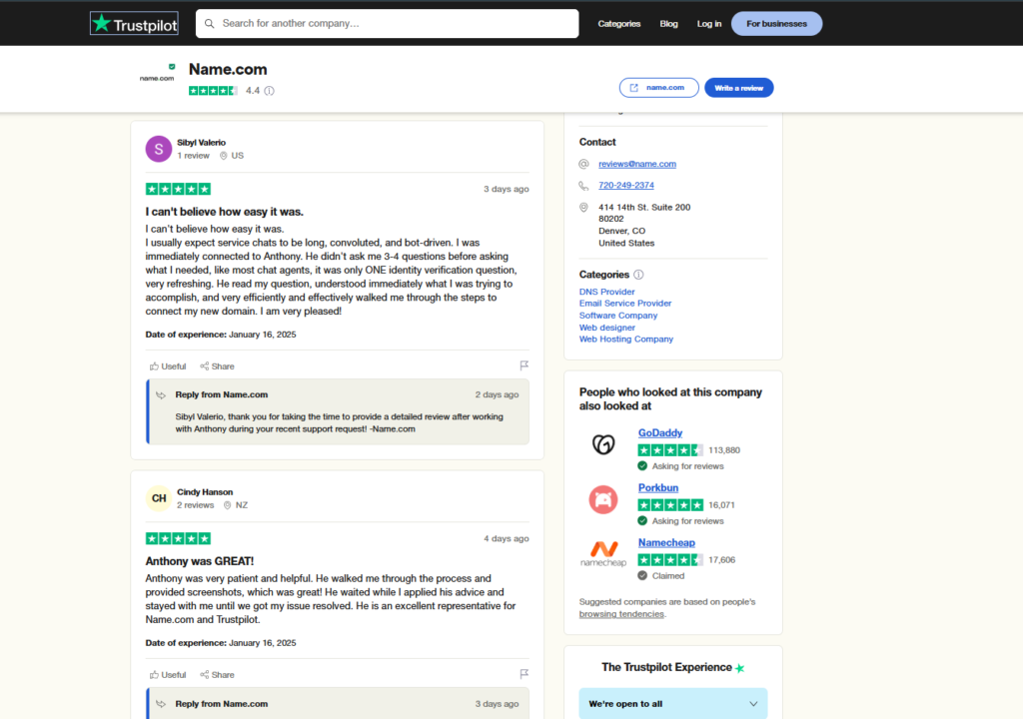Open the Web designer category

pyautogui.click(x=607, y=328)
